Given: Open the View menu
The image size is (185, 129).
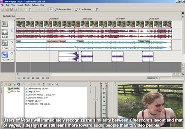Looking at the screenshot, I should click(x=13, y=5).
